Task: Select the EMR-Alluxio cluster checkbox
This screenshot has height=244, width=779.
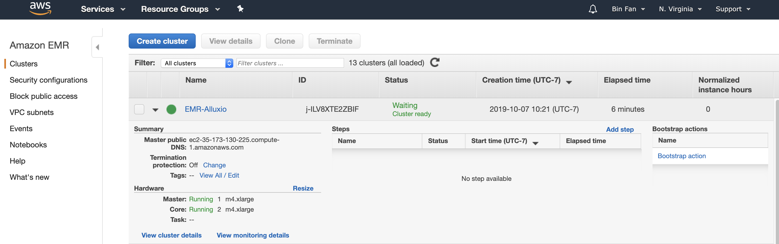Action: [x=139, y=109]
